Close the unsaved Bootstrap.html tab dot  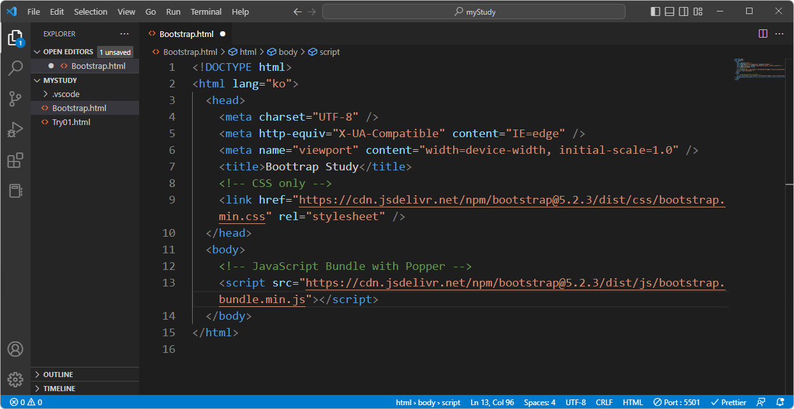223,34
